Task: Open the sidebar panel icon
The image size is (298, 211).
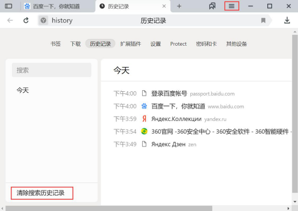Action: tap(9, 6)
